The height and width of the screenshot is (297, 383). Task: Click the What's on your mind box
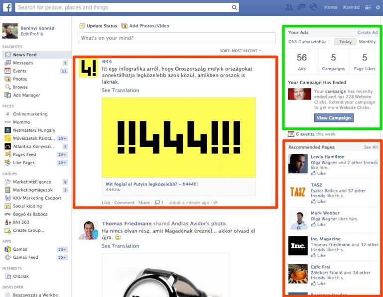point(177,38)
